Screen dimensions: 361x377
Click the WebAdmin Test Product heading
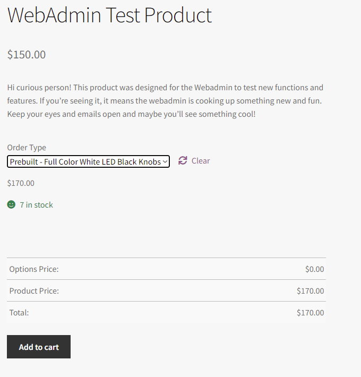109,15
